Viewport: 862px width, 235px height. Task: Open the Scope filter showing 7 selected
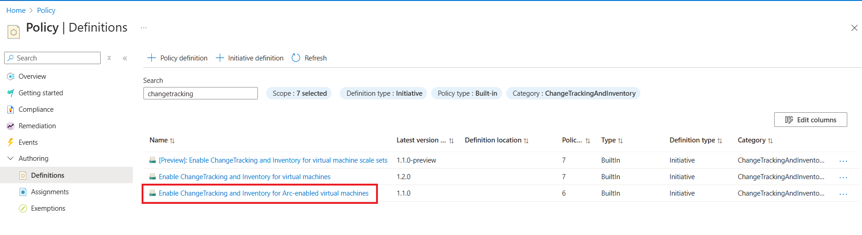tap(299, 93)
